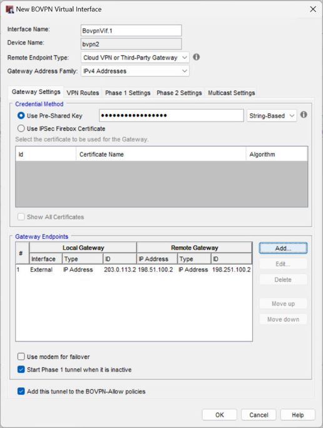Click the Cancel button

(259, 415)
